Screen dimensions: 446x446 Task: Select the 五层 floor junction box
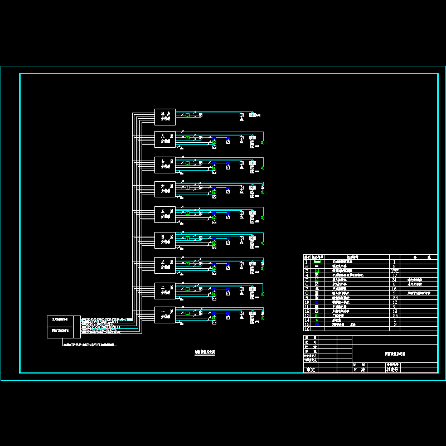click(x=165, y=215)
